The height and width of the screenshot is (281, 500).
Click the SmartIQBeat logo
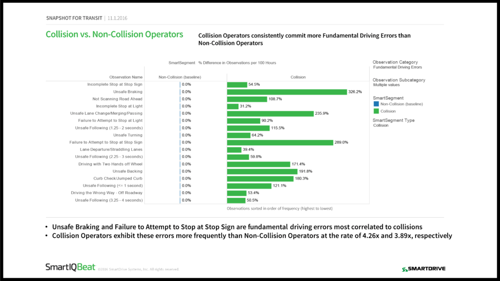70,267
